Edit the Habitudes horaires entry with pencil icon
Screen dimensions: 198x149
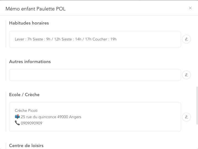pos(186,39)
